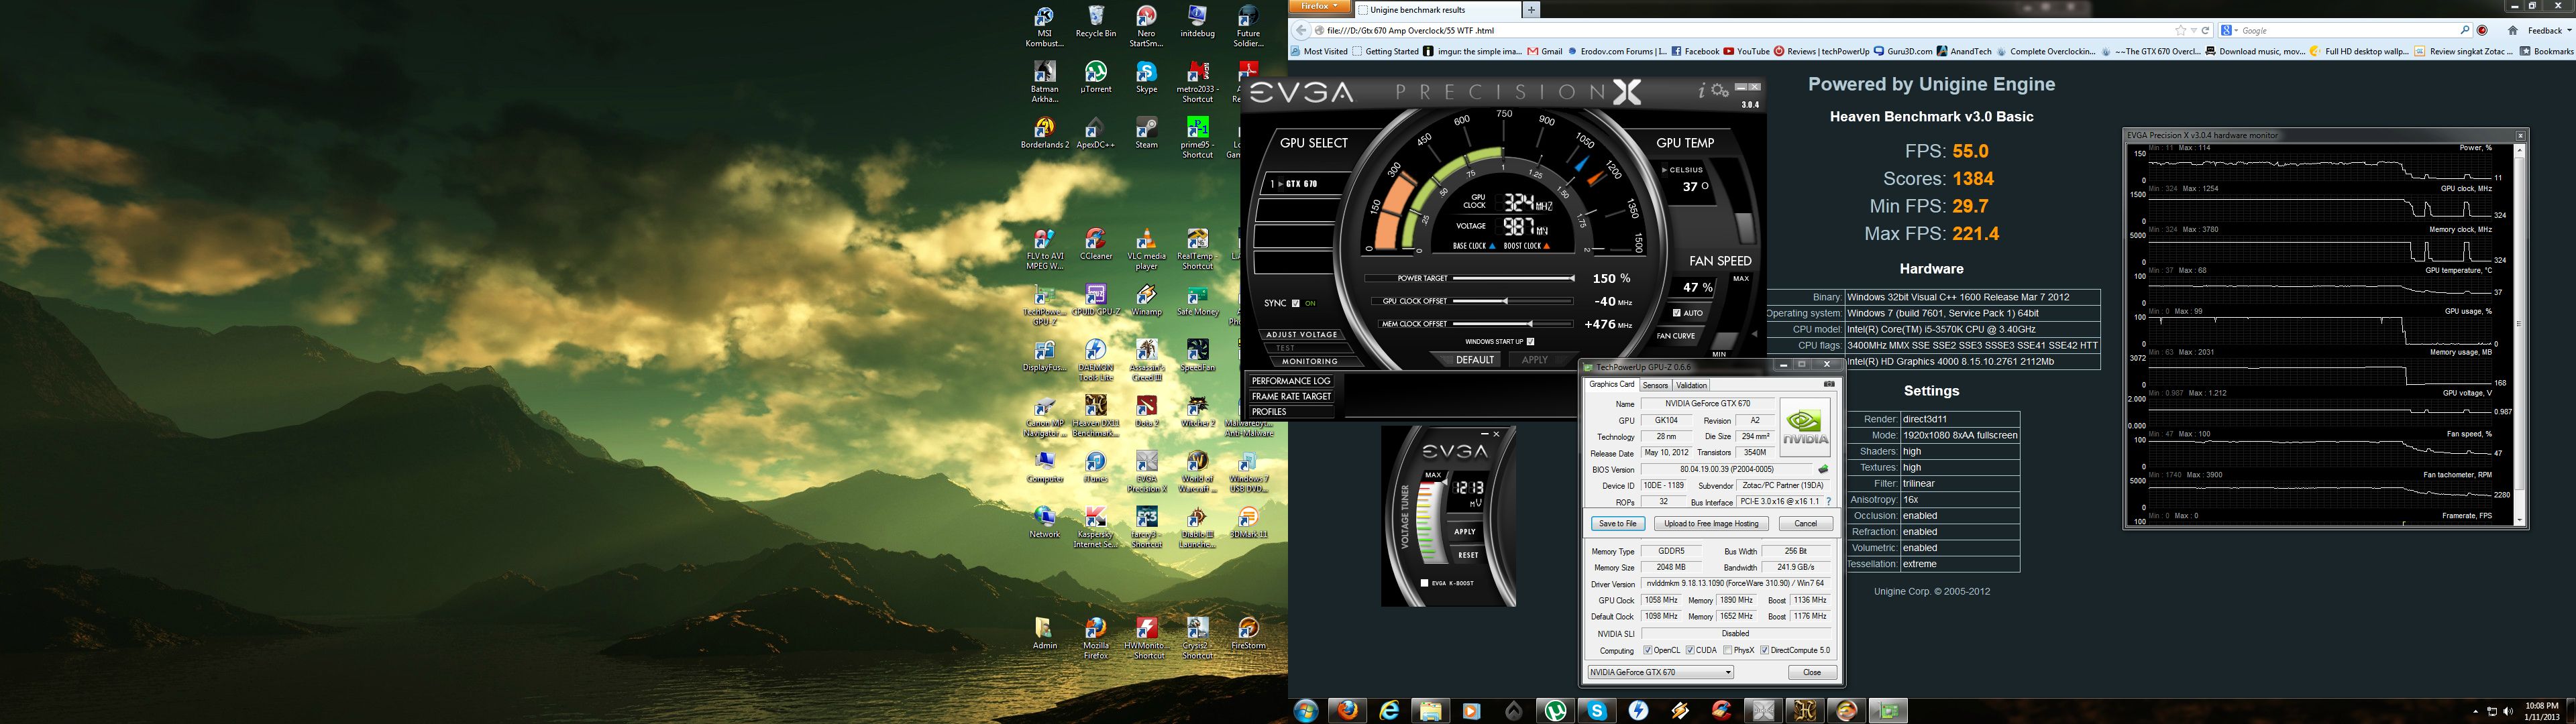This screenshot has width=2576, height=724.
Task: Open Internet Explorer from the taskbar
Action: pos(1389,711)
